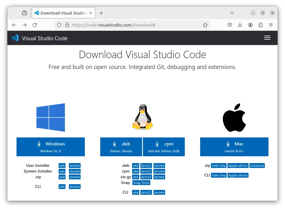Image resolution: width=285 pixels, height=209 pixels.
Task: Click the Linux Tux penguin icon
Action: [x=142, y=117]
